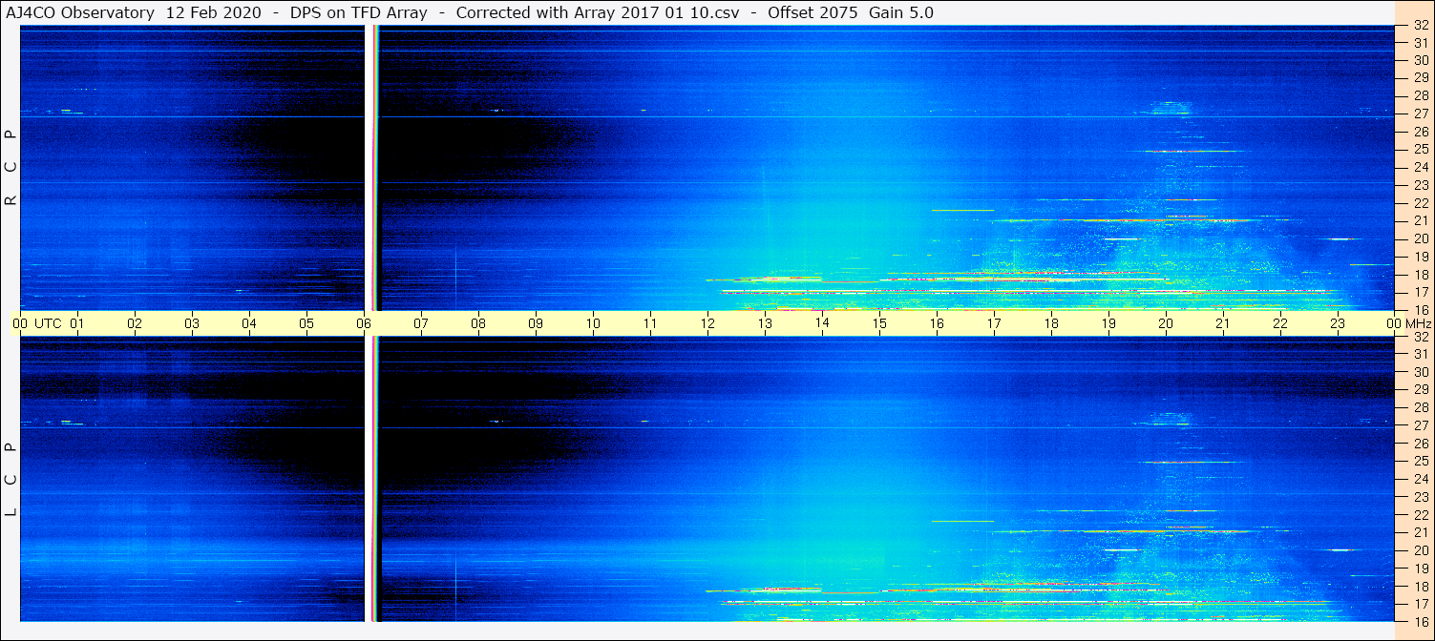This screenshot has height=641, width=1435.
Task: Click the 30 MHz label in RCP panel
Action: pyautogui.click(x=1420, y=60)
